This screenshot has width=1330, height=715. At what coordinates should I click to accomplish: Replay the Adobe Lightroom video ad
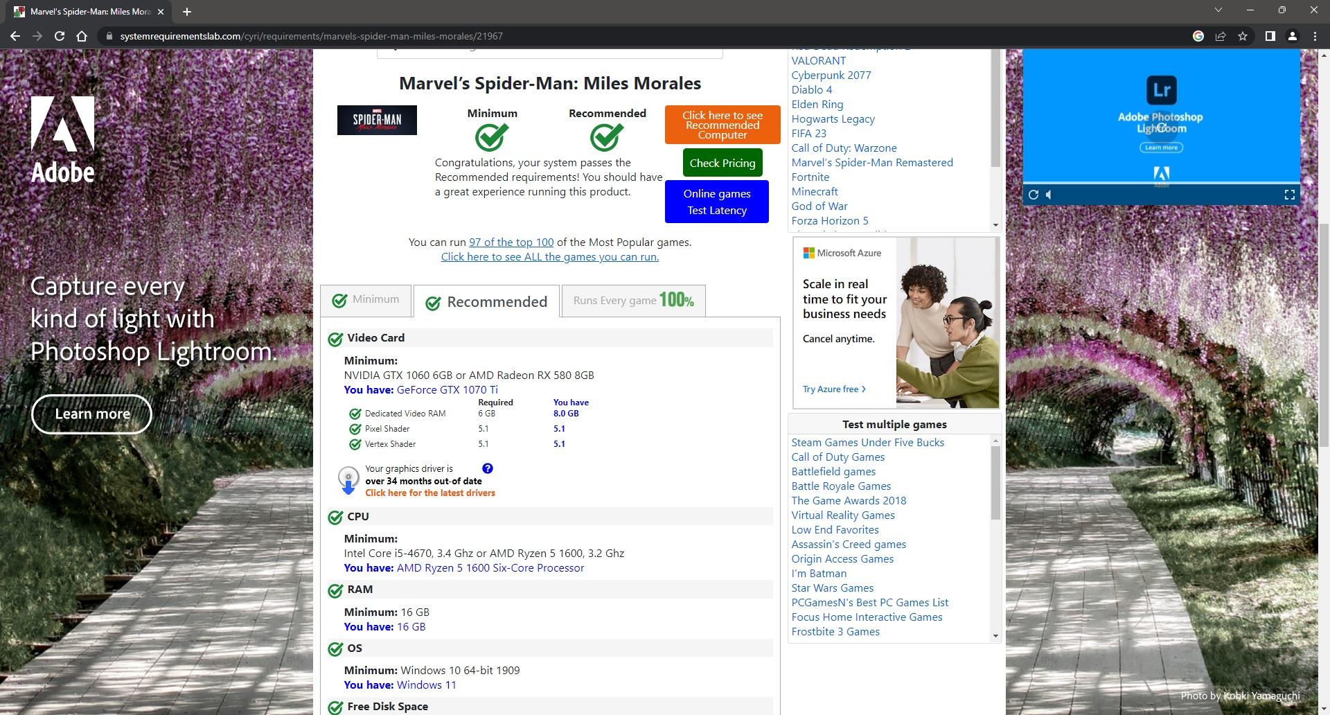(1034, 195)
